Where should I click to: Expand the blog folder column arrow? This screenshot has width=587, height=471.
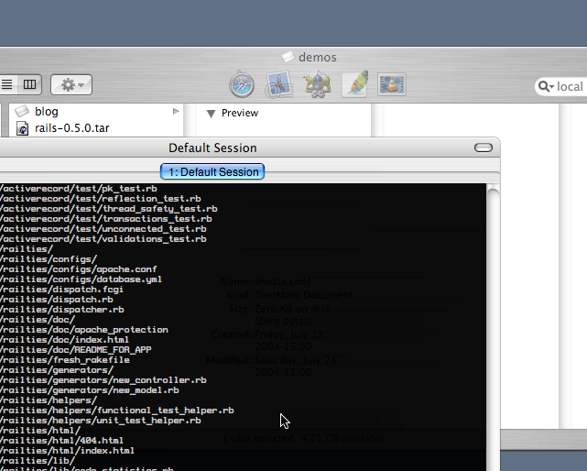point(176,111)
